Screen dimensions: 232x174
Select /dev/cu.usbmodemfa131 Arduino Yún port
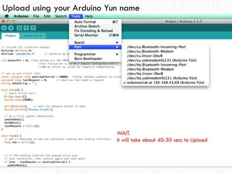coord(165,60)
